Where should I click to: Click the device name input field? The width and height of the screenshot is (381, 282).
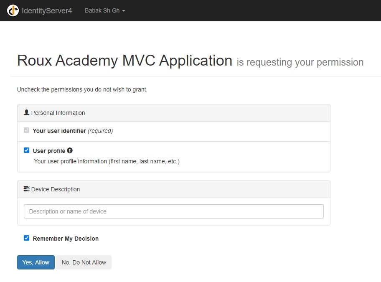click(x=173, y=211)
